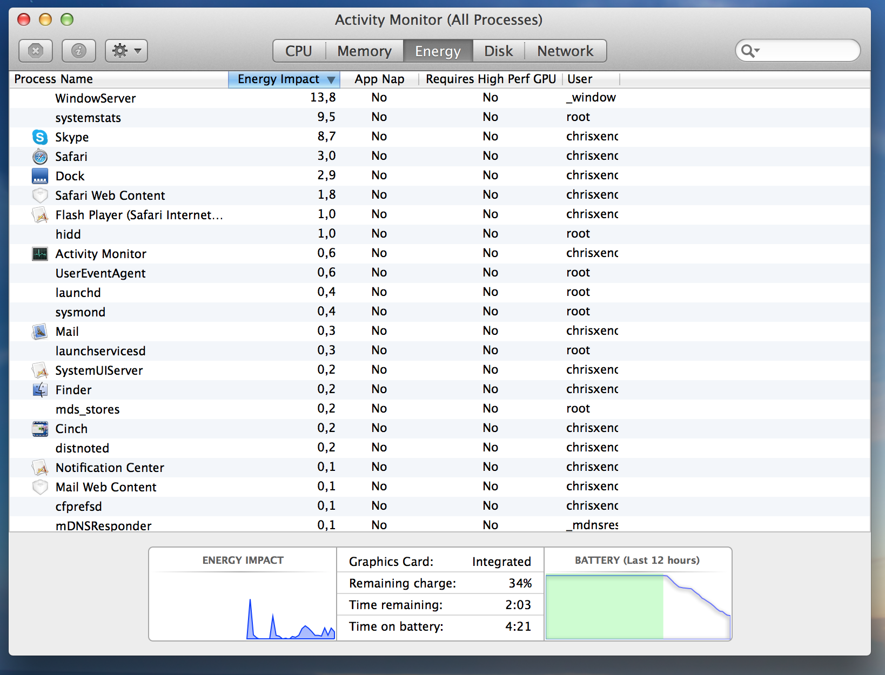Switch to the Memory tab
Screen dimensions: 885x675
(365, 51)
